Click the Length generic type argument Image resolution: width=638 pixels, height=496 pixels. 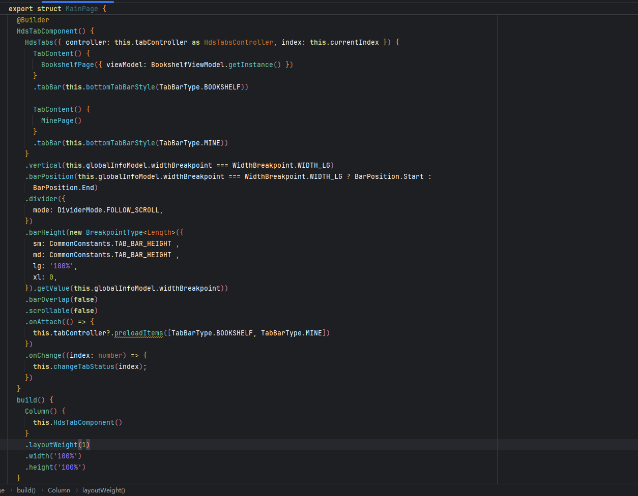159,232
